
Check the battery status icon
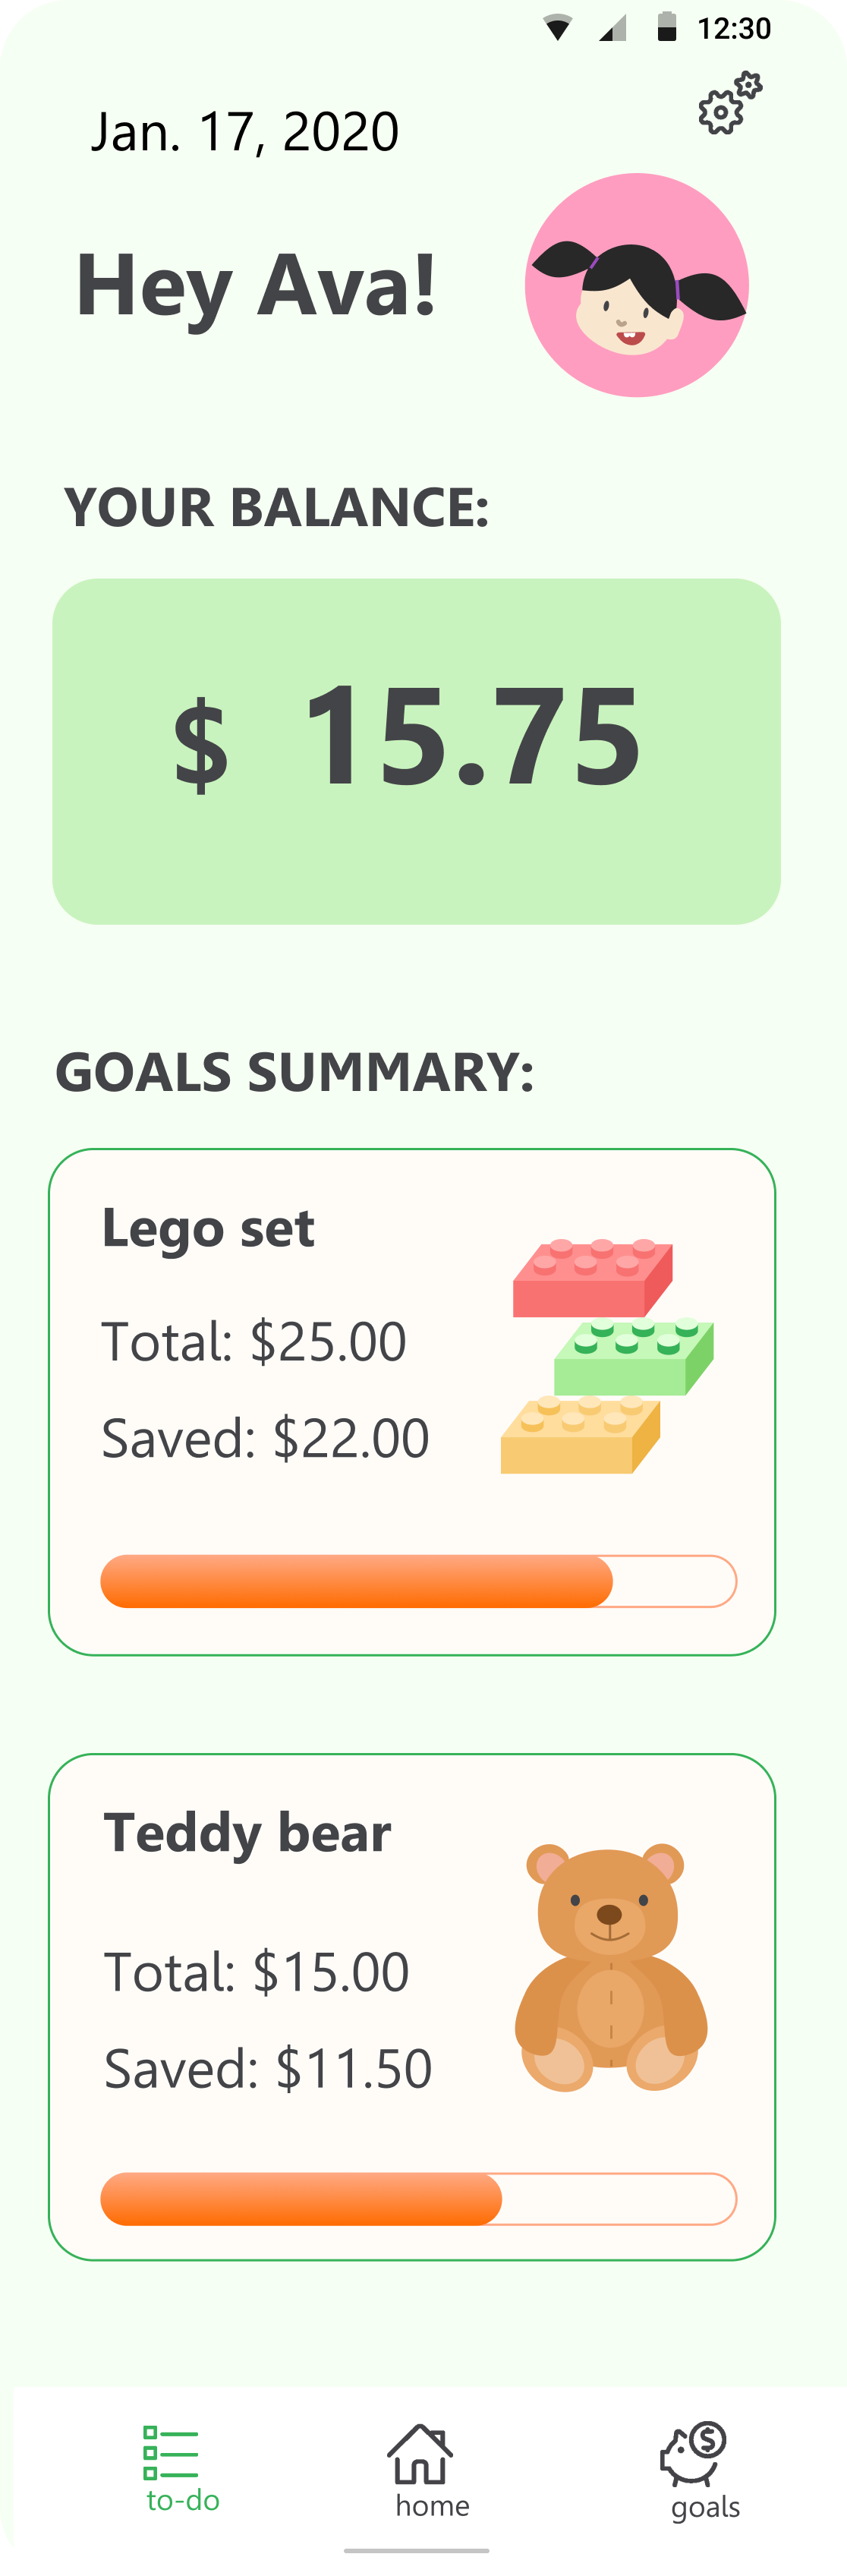[667, 27]
